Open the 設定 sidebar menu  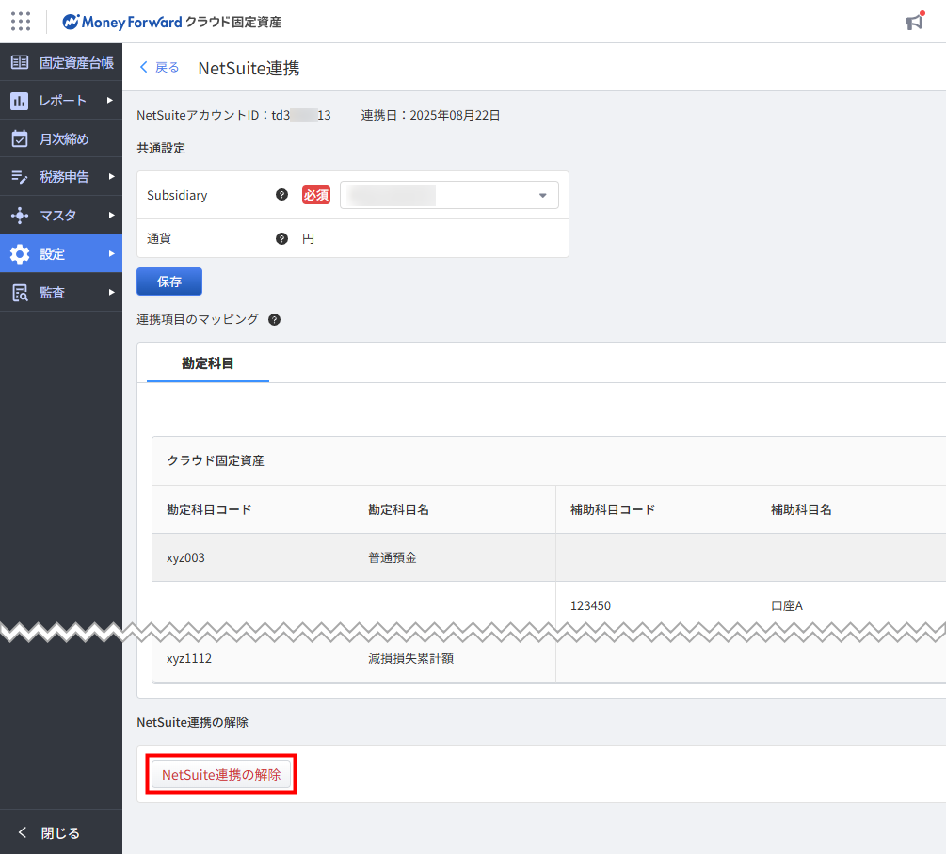point(61,254)
